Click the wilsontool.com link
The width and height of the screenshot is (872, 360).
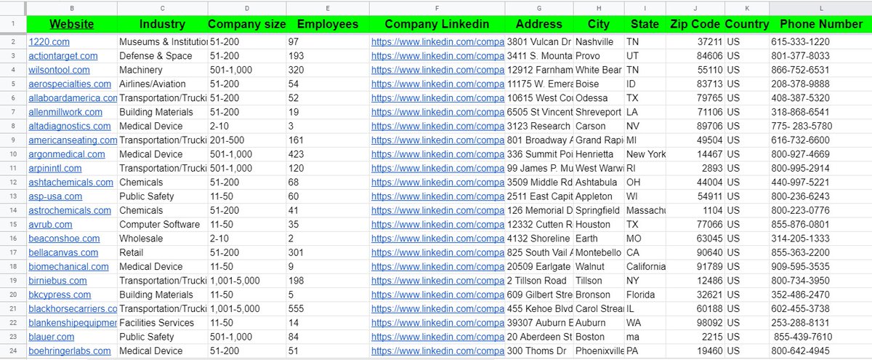59,70
